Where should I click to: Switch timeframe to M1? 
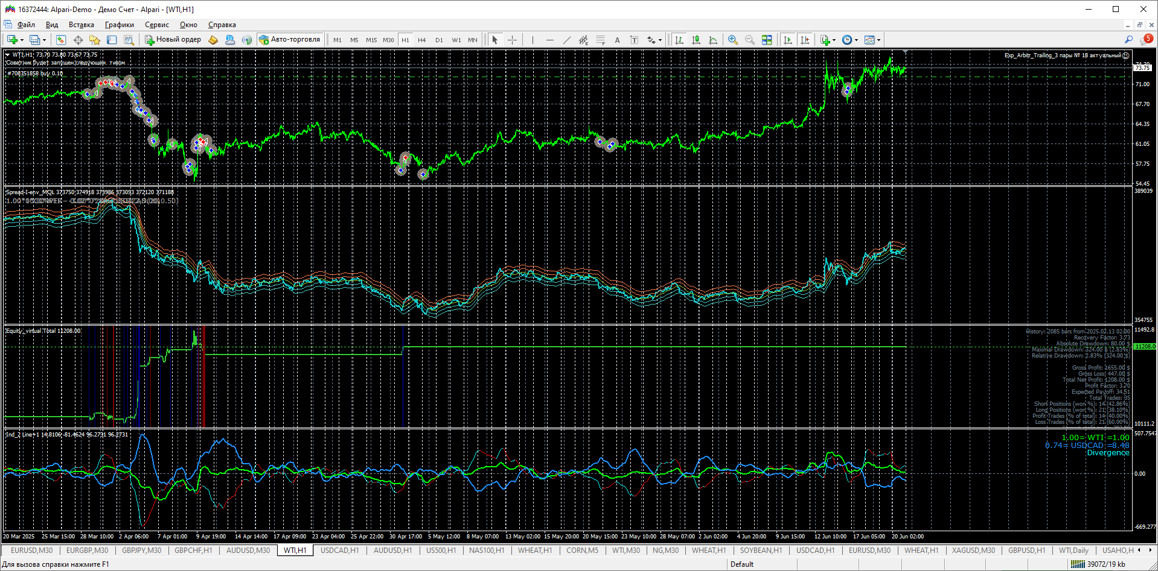click(x=337, y=40)
